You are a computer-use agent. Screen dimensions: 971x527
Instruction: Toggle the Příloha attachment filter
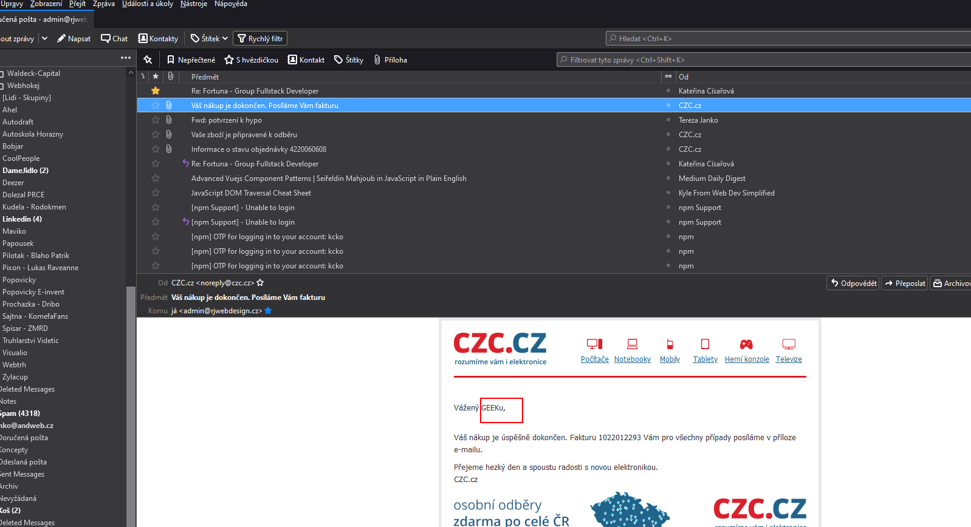(390, 59)
